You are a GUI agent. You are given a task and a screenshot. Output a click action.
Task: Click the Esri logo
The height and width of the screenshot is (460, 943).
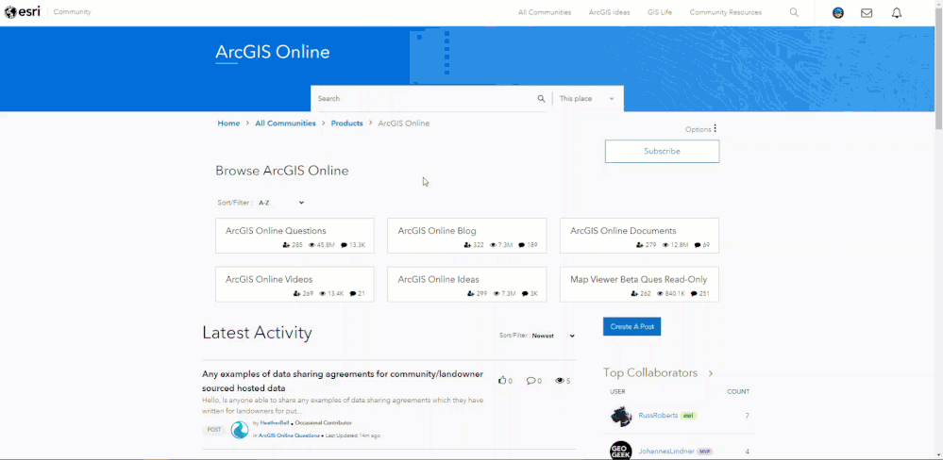[23, 12]
